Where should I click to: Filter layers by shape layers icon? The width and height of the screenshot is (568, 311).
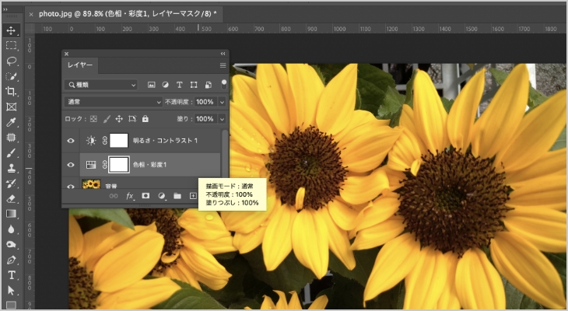pyautogui.click(x=194, y=85)
